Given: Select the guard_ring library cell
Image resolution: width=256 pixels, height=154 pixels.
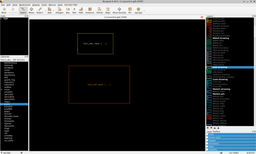Looking at the screenshot, I should [x=10, y=80].
